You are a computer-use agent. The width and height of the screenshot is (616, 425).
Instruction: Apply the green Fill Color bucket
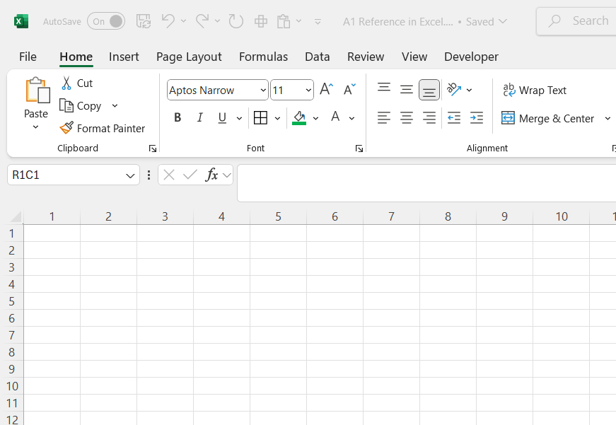click(299, 117)
